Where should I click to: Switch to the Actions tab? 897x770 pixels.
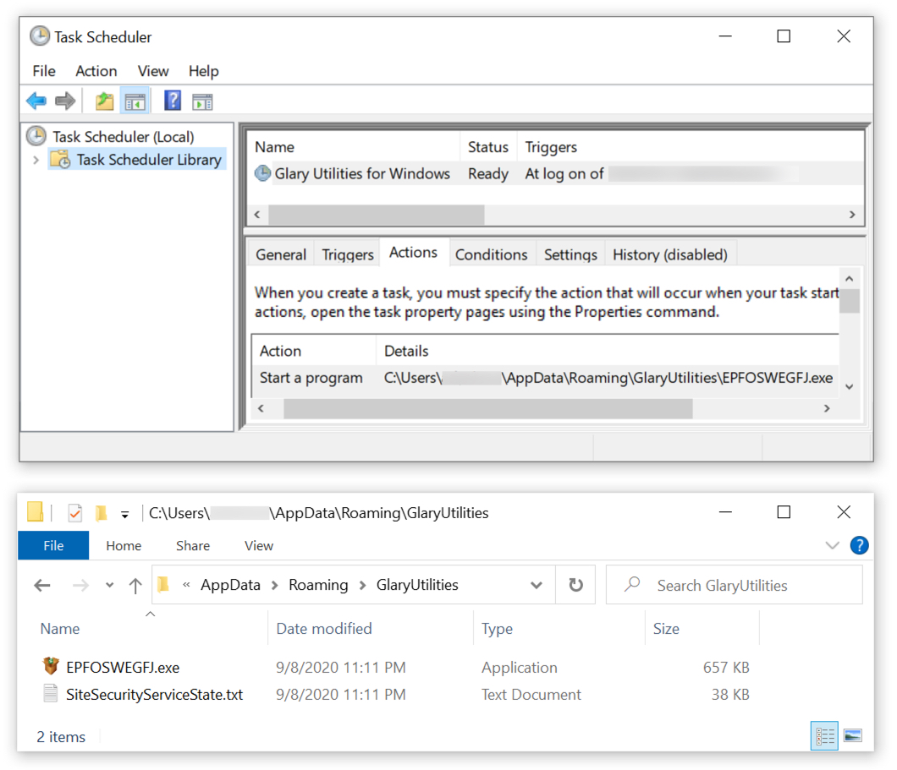(413, 252)
